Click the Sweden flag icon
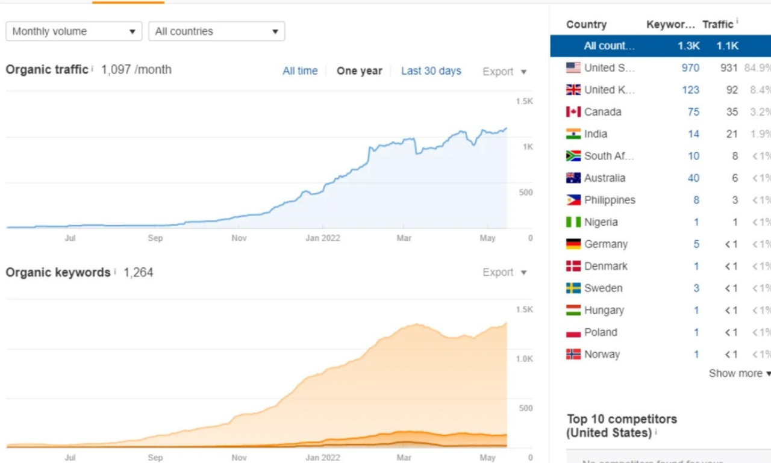771x463 pixels. tap(573, 288)
